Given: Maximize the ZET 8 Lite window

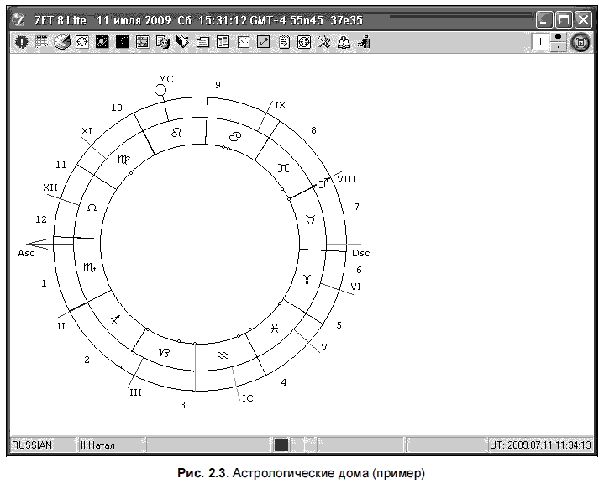Looking at the screenshot, I should 564,19.
